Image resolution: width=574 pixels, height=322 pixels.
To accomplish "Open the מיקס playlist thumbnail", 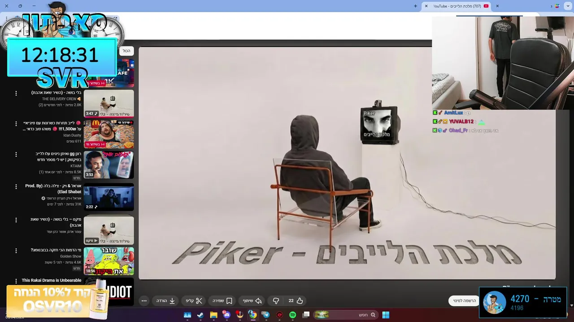I will [109, 230].
